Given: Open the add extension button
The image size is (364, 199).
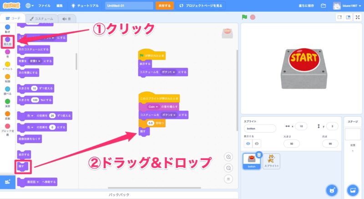Looking at the screenshot, I should (x=7, y=181).
